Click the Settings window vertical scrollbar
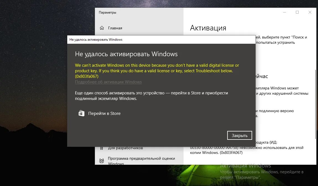The width and height of the screenshot is (318, 186). coord(315,104)
